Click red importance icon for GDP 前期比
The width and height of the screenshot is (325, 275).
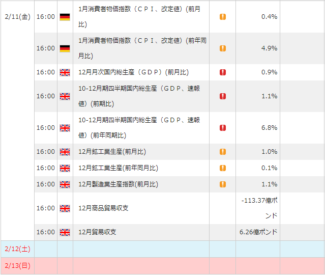pyautogui.click(x=223, y=96)
